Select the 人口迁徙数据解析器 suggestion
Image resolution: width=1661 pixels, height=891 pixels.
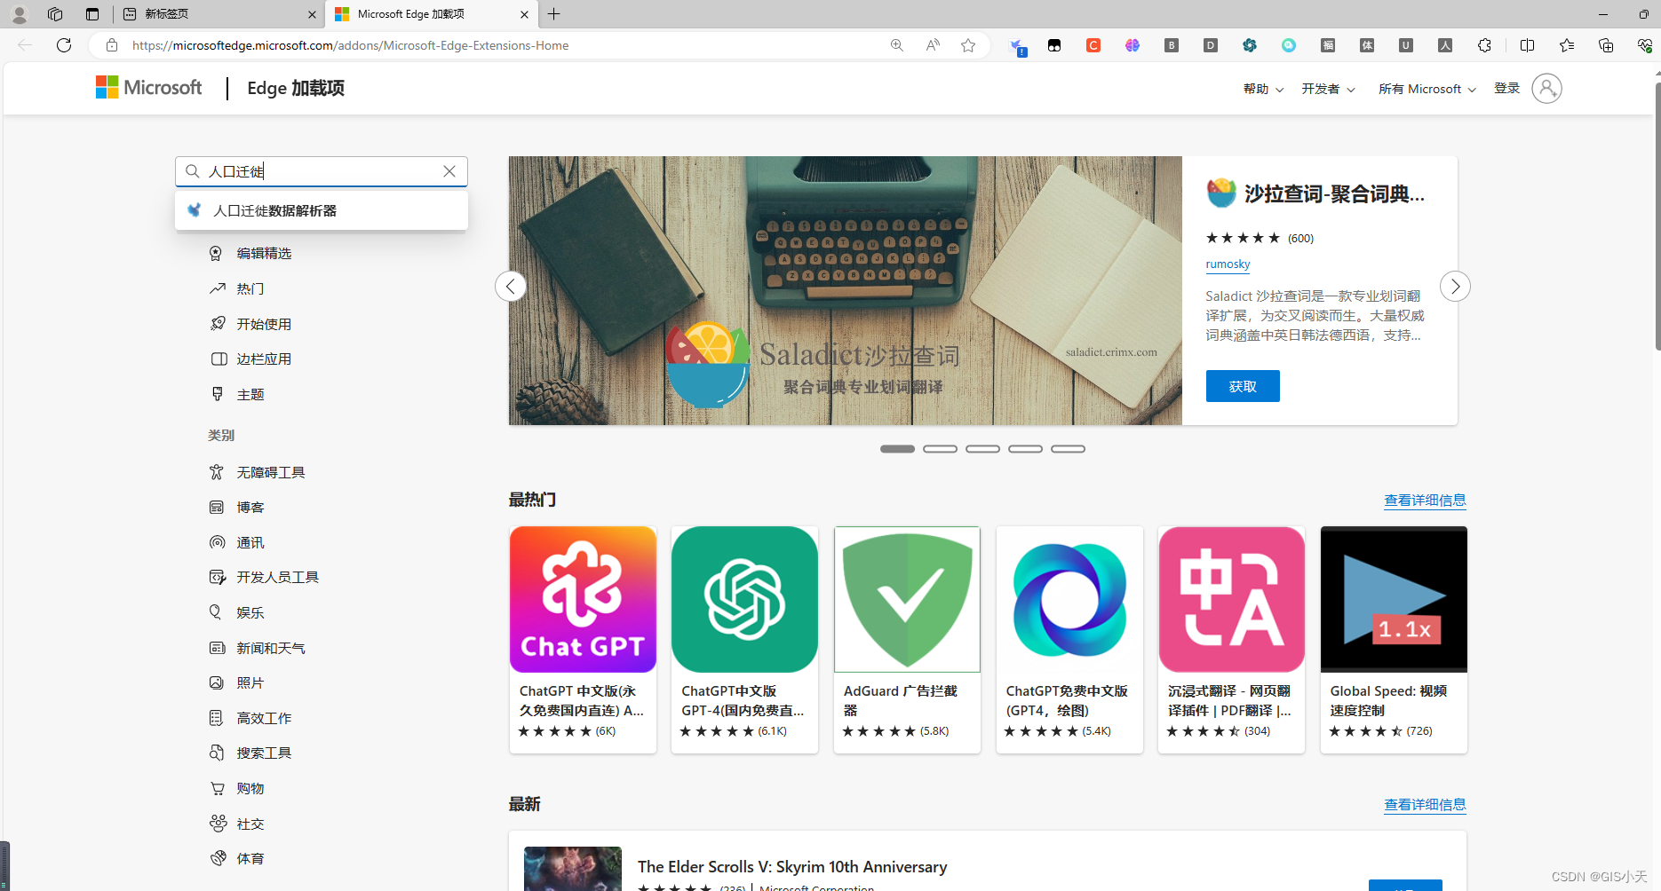point(321,211)
